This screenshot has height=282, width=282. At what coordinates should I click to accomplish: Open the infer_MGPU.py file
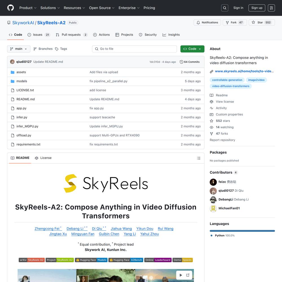[27, 126]
